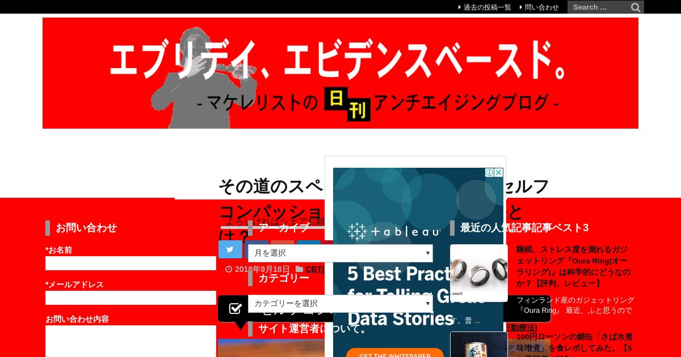Click the 2018年9月18日 post date
The width and height of the screenshot is (681, 357).
pos(262,270)
